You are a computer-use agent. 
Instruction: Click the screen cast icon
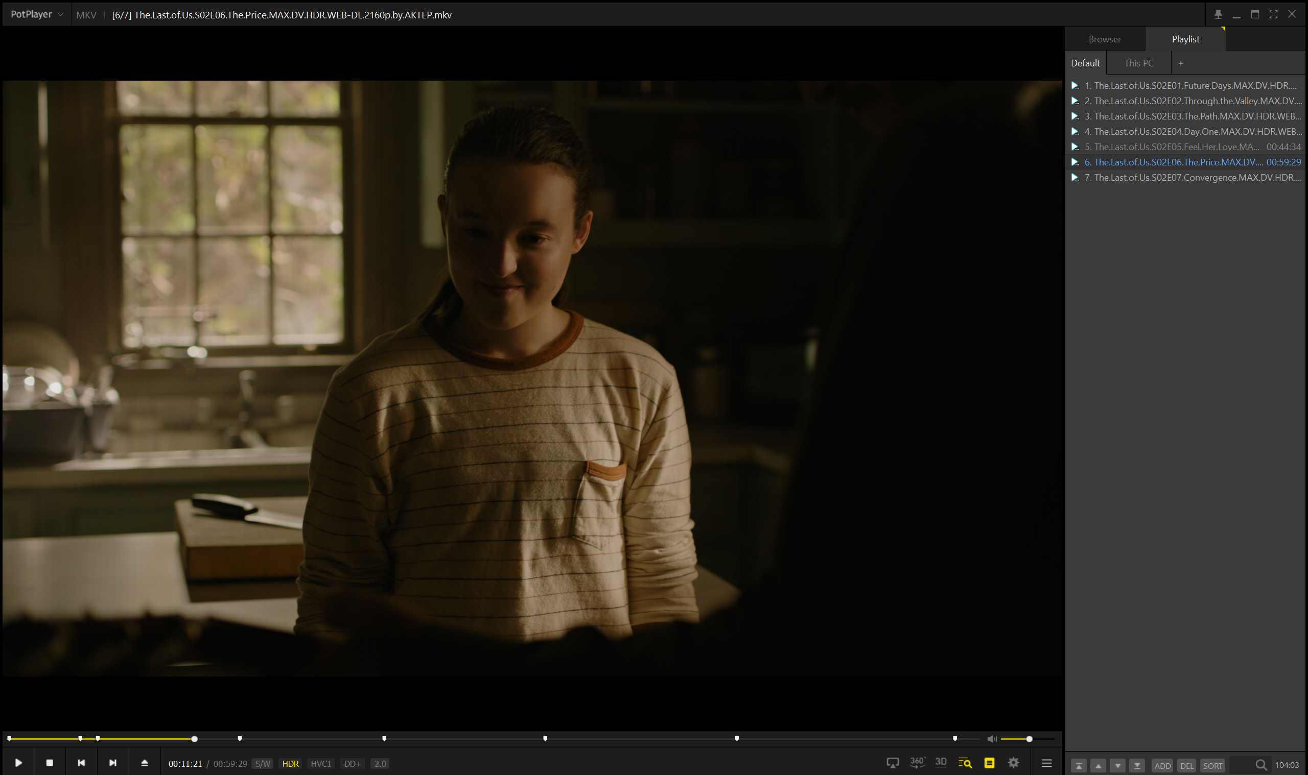[893, 763]
